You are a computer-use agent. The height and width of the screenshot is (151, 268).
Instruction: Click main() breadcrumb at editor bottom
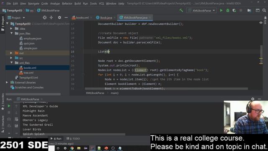[x=114, y=93]
